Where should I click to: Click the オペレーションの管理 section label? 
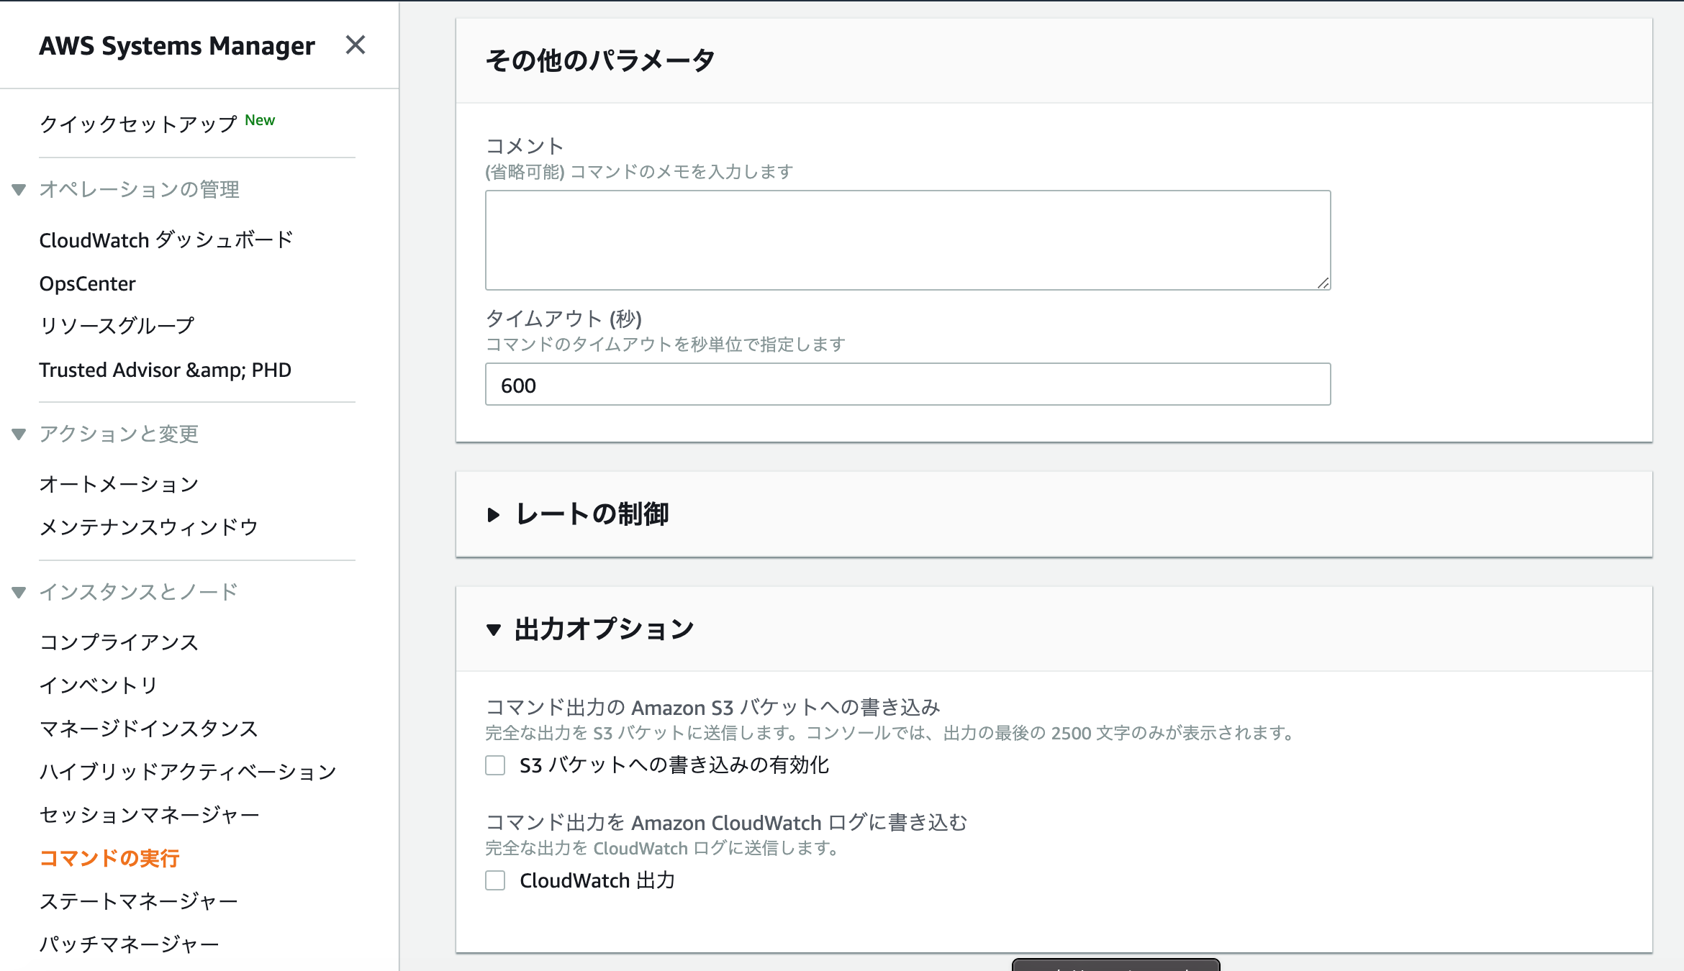(140, 189)
